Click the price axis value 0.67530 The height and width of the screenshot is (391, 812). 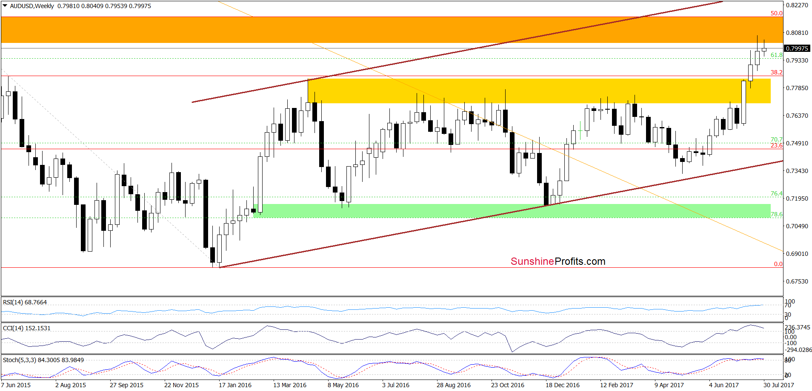pos(797,281)
